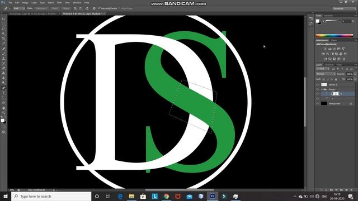Toggle Auto Add/Delete checkbox
358x201 pixels.
[100, 8]
